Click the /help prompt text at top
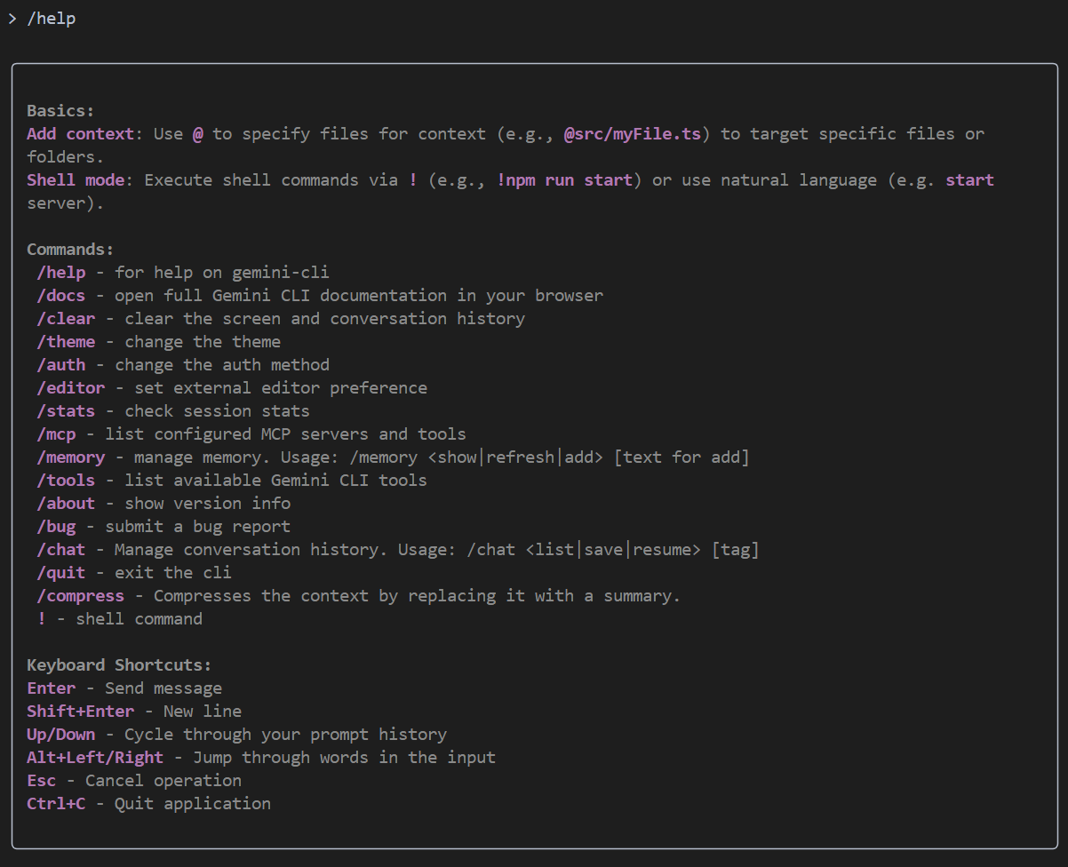The width and height of the screenshot is (1068, 867). pyautogui.click(x=52, y=19)
